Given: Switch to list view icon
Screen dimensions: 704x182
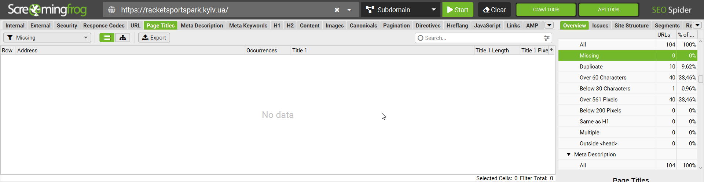Looking at the screenshot, I should [107, 38].
